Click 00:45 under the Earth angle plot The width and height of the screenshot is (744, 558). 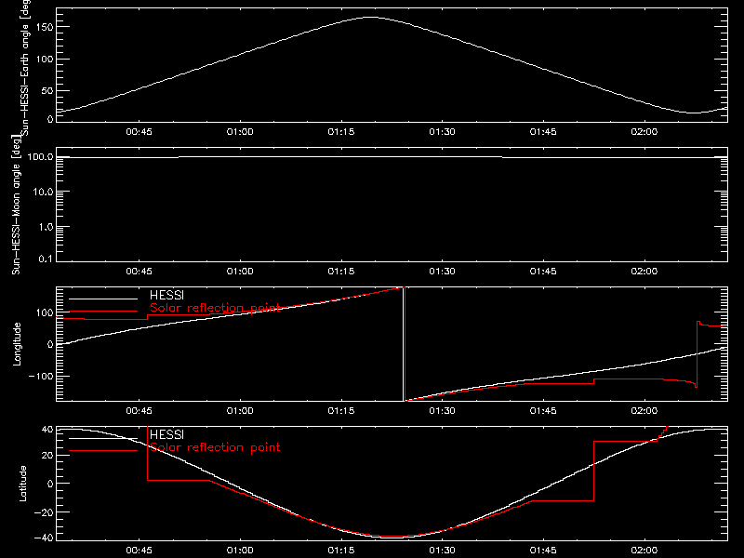click(x=139, y=131)
